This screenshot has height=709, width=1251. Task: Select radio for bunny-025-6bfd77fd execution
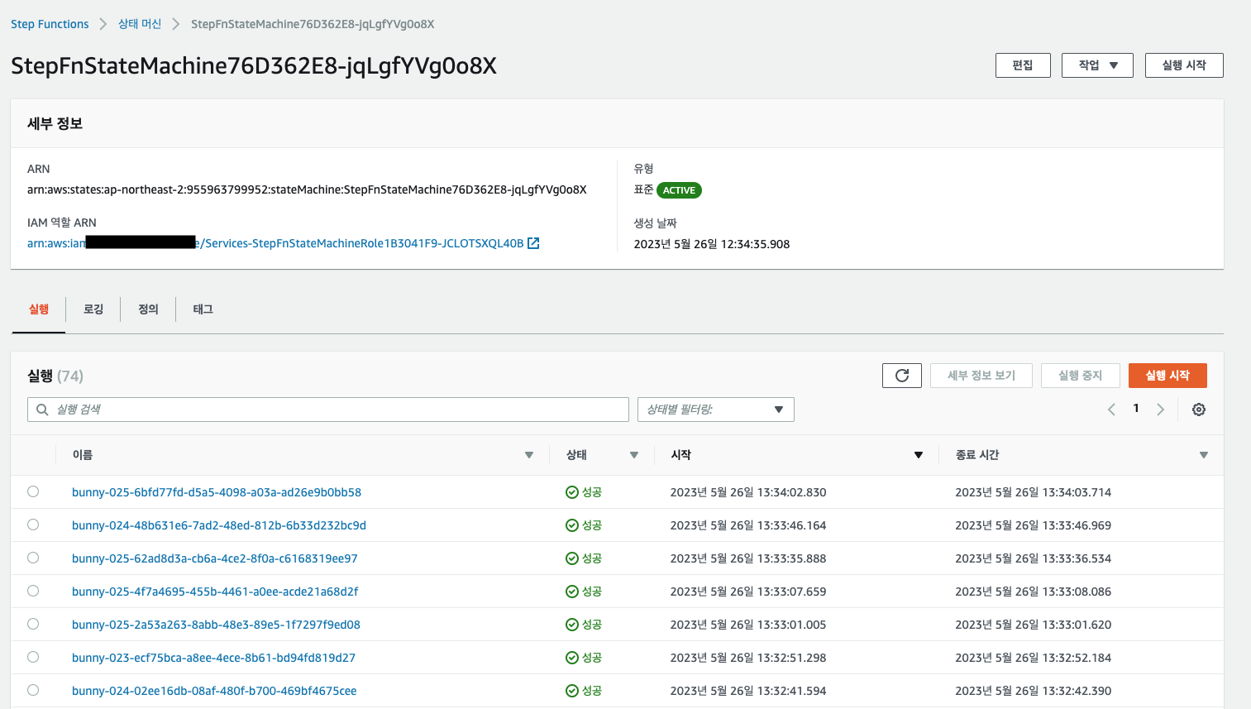click(33, 491)
